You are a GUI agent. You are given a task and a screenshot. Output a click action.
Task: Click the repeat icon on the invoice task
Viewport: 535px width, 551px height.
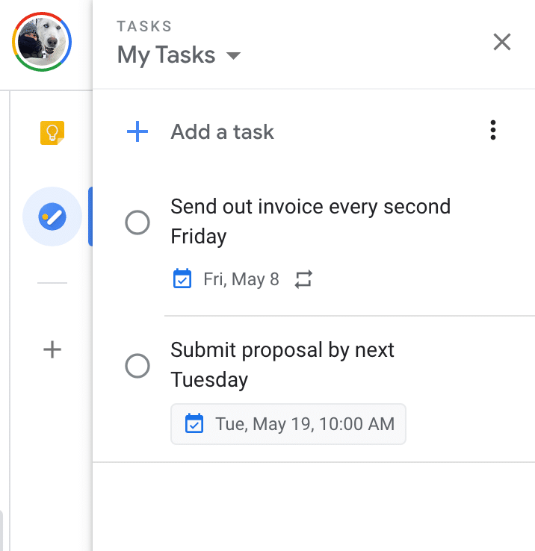point(303,279)
